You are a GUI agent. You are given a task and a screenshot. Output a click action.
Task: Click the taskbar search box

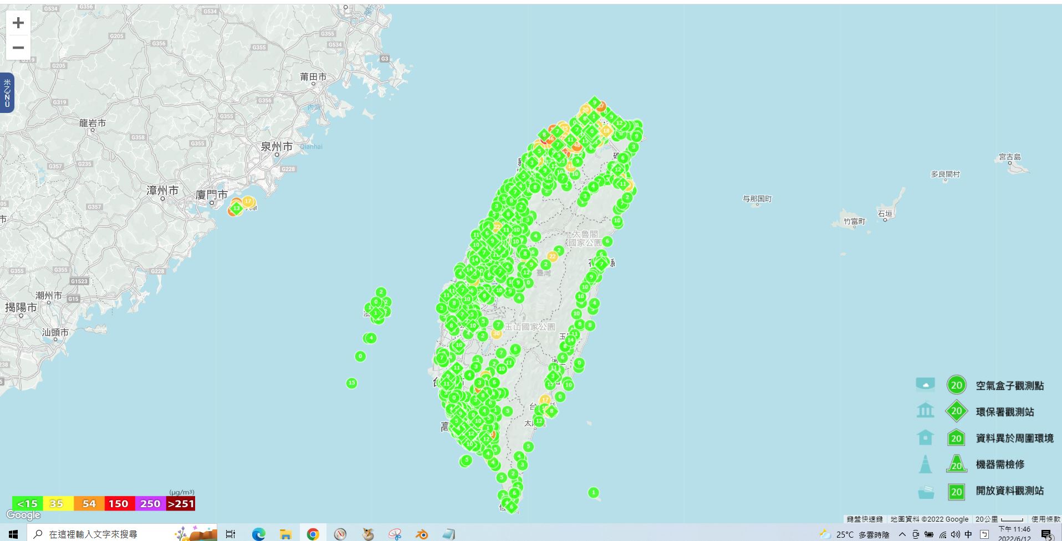pos(122,533)
